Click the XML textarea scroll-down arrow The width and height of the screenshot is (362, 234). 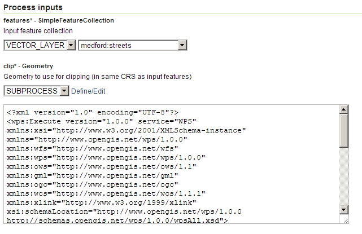coord(344,210)
